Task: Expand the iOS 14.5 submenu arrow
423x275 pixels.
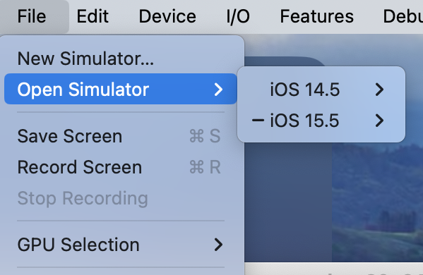Action: pyautogui.click(x=379, y=90)
